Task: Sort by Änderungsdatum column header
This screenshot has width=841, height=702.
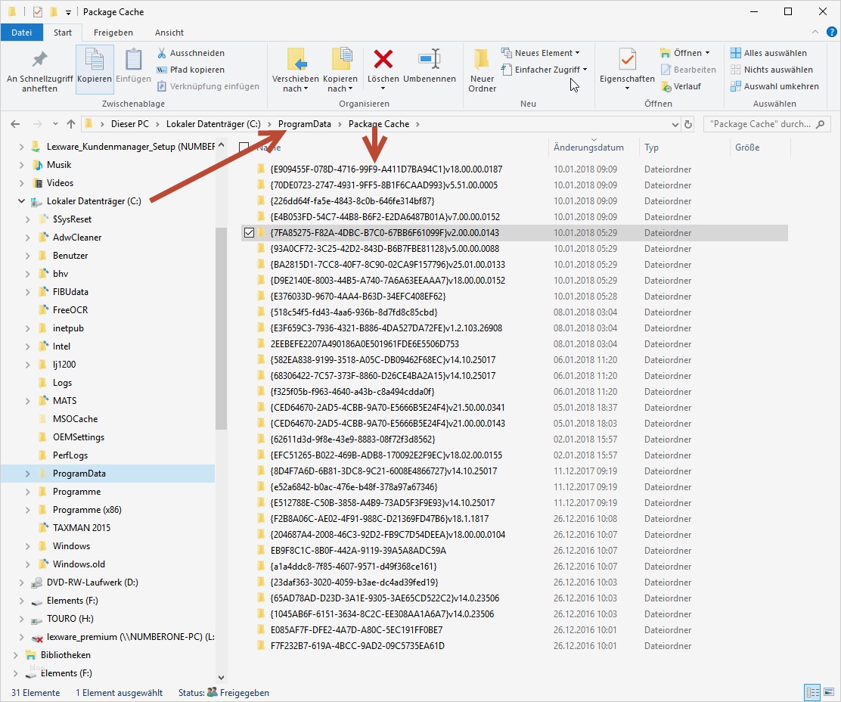Action: pyautogui.click(x=588, y=148)
